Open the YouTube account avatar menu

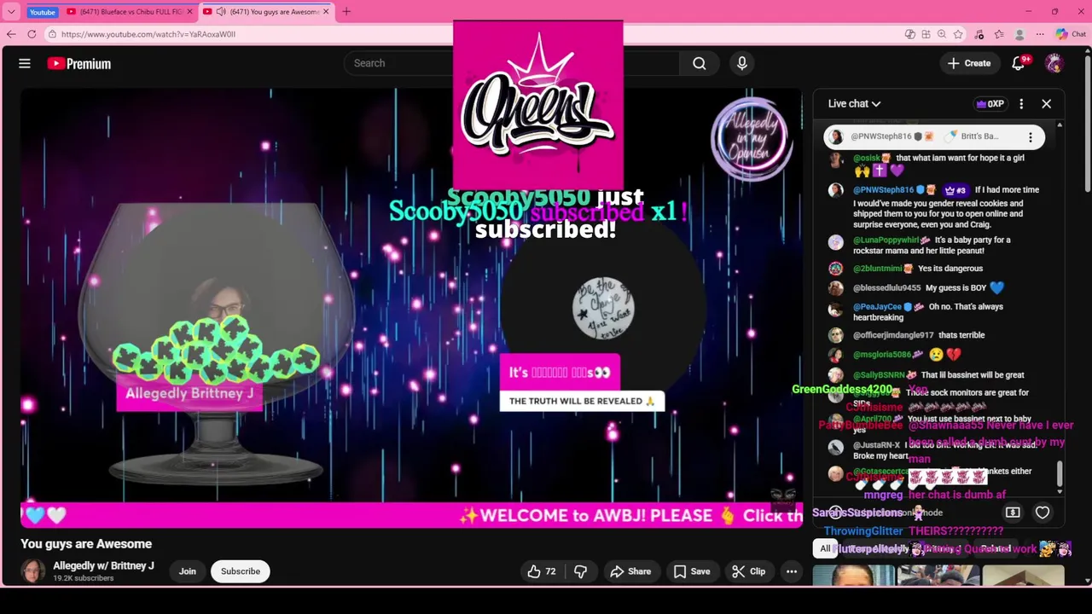pos(1054,63)
